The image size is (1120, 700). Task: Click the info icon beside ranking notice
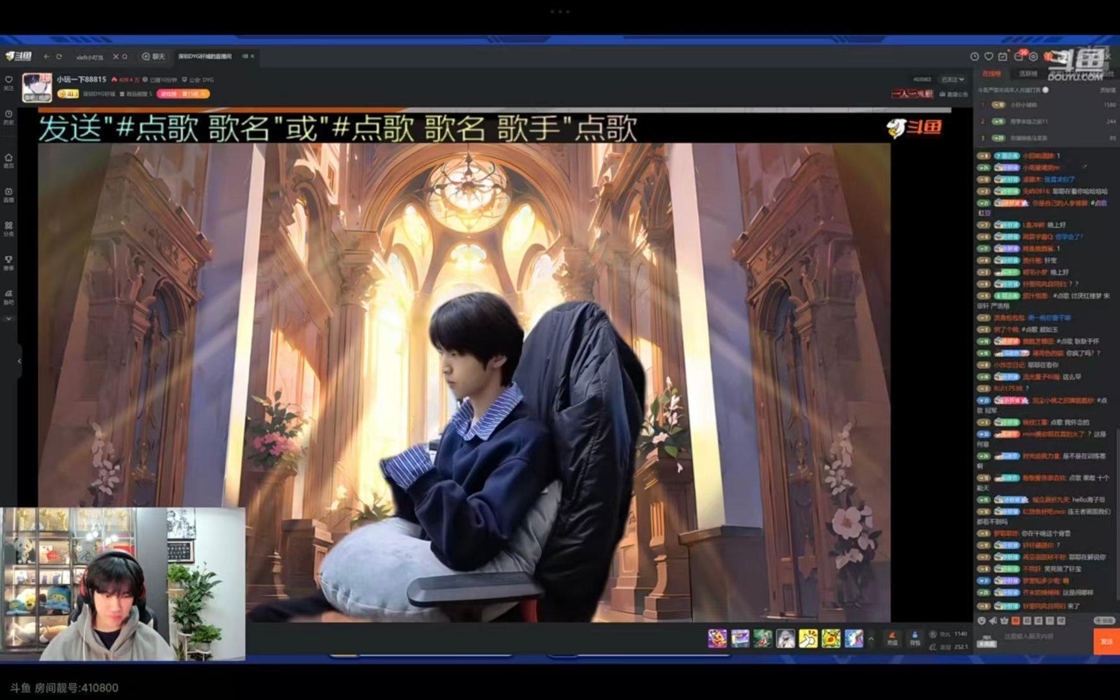[x=1045, y=90]
